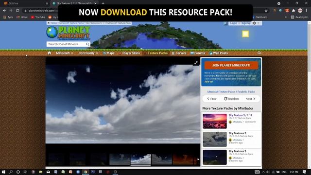Go forward in browser history

tap(11, 11)
